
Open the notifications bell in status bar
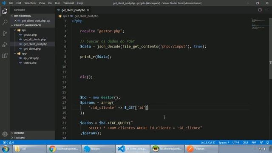click(x=267, y=142)
